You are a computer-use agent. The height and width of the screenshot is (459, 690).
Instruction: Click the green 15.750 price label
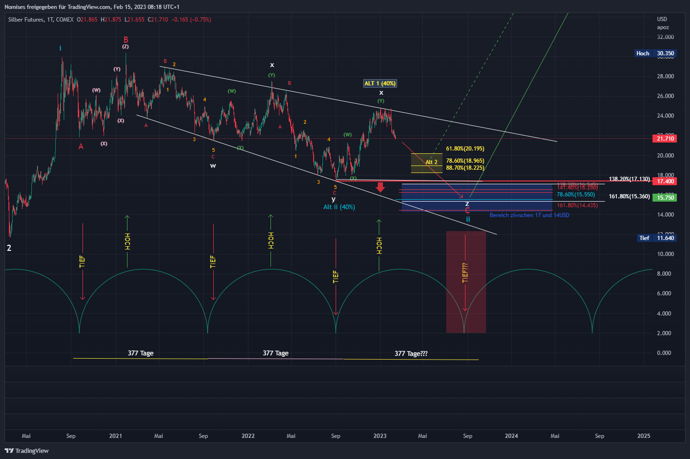pos(665,198)
